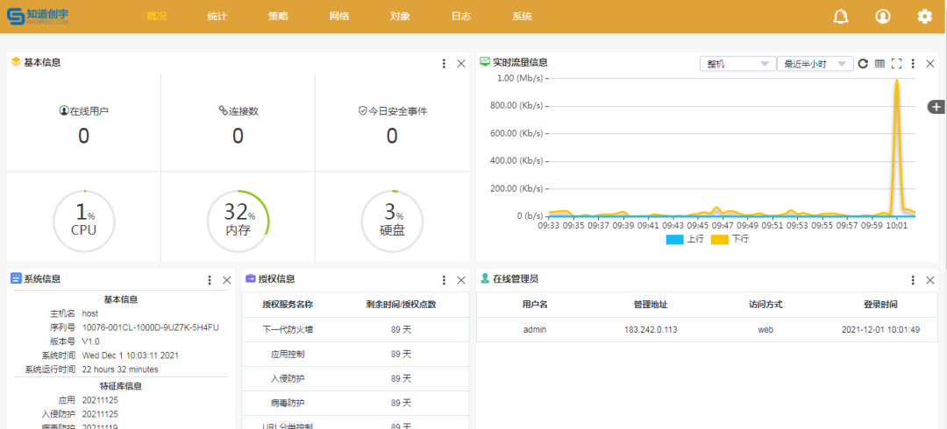The image size is (947, 429).
Task: Open the 整机 dropdown
Action: pyautogui.click(x=737, y=64)
